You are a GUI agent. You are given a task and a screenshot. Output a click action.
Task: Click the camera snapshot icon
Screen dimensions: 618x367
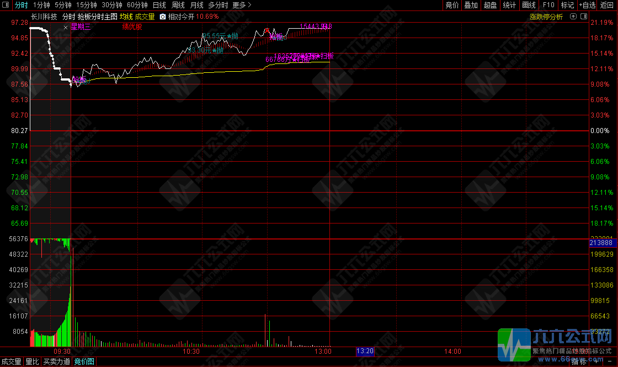[163, 17]
